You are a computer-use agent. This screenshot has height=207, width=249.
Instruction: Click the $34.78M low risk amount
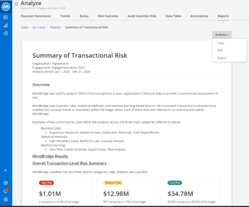coord(180,194)
